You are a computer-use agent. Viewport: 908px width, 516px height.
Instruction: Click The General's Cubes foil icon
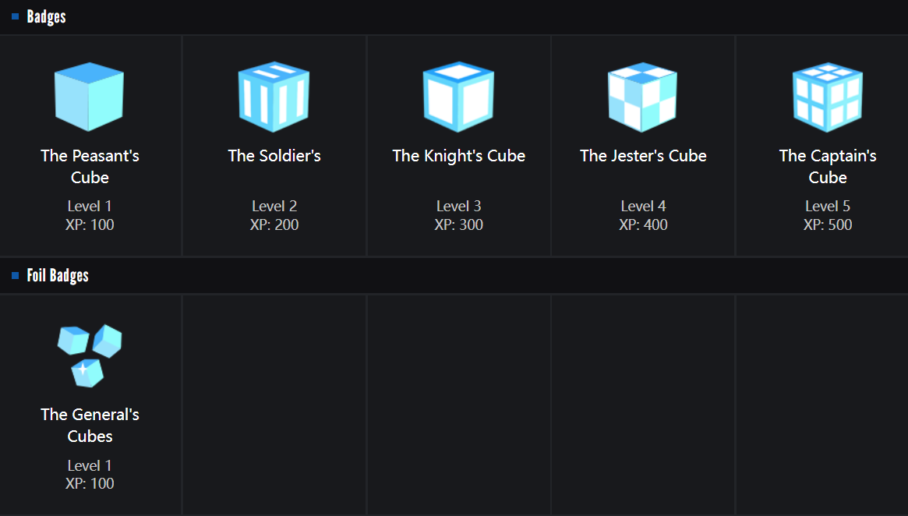tap(90, 355)
